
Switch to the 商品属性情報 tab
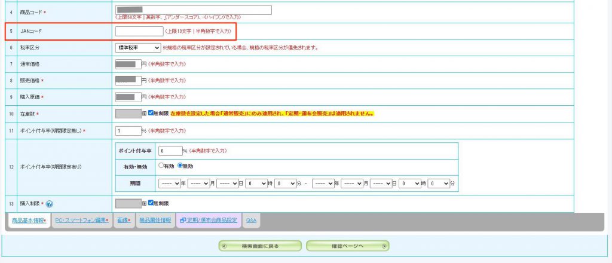click(x=155, y=221)
